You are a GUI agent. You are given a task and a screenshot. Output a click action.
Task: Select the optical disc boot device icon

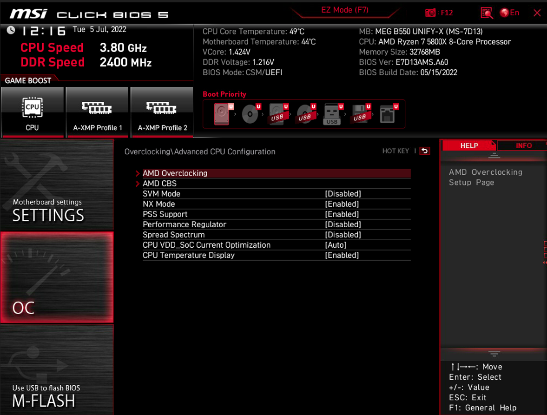click(251, 114)
